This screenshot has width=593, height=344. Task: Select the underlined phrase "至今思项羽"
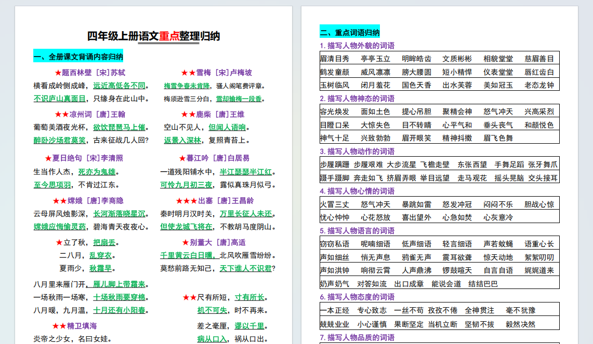click(x=52, y=185)
